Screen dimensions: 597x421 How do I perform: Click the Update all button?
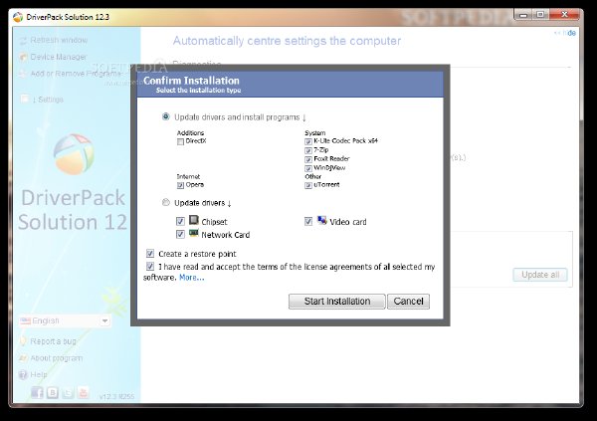[x=540, y=275]
